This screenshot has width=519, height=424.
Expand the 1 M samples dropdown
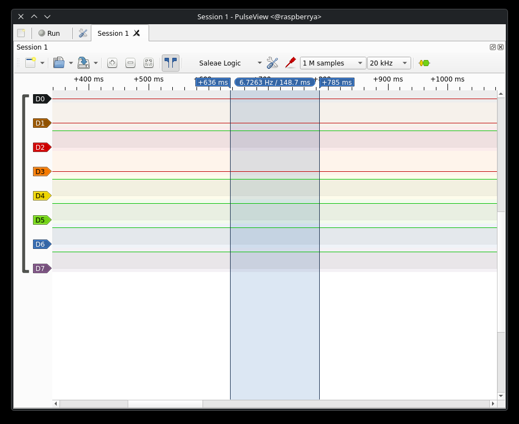[333, 63]
